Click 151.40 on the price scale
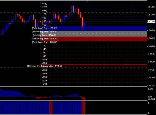Image resolution: width=156 pixels, height=115 pixels. point(152,15)
